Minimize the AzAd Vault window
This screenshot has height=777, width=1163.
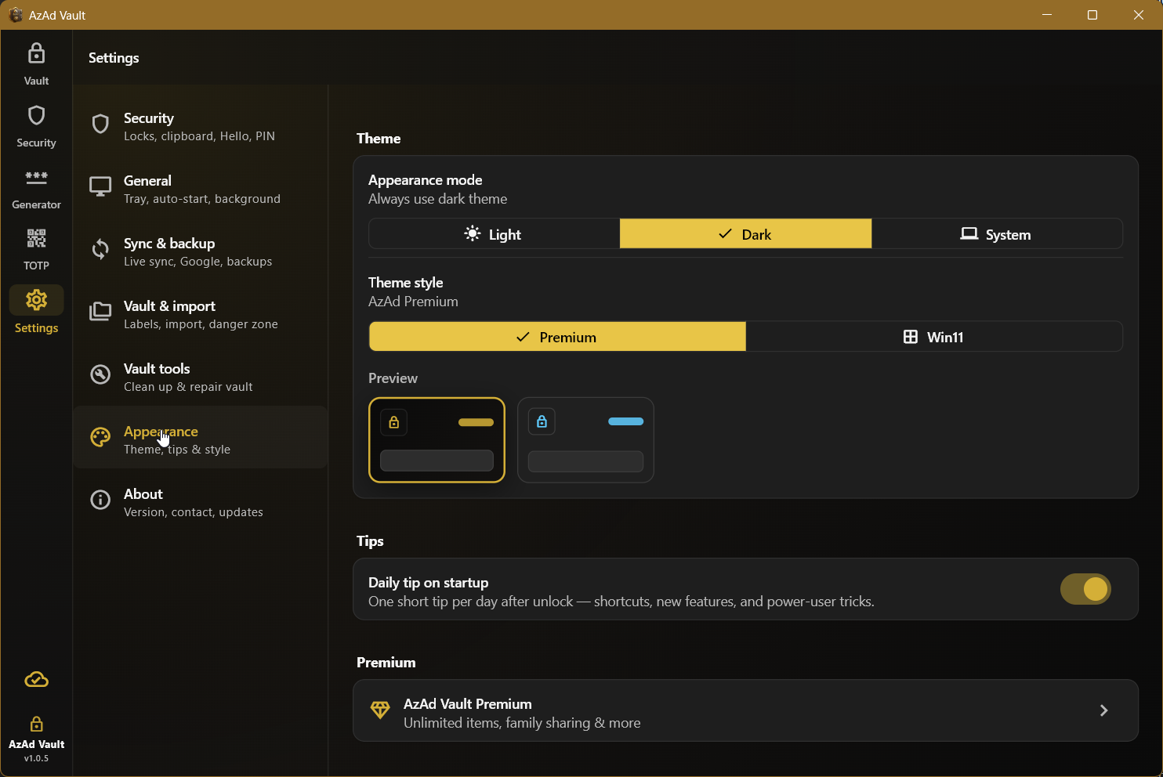pos(1047,15)
